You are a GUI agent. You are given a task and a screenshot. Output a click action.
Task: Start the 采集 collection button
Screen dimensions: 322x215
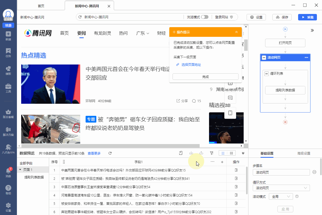[x=308, y=17]
